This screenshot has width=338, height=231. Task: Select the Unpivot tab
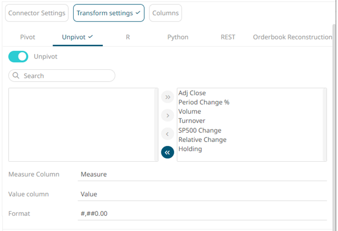tap(77, 37)
